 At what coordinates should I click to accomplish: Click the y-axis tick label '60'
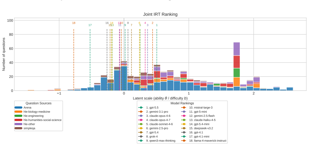(x=11, y=49)
